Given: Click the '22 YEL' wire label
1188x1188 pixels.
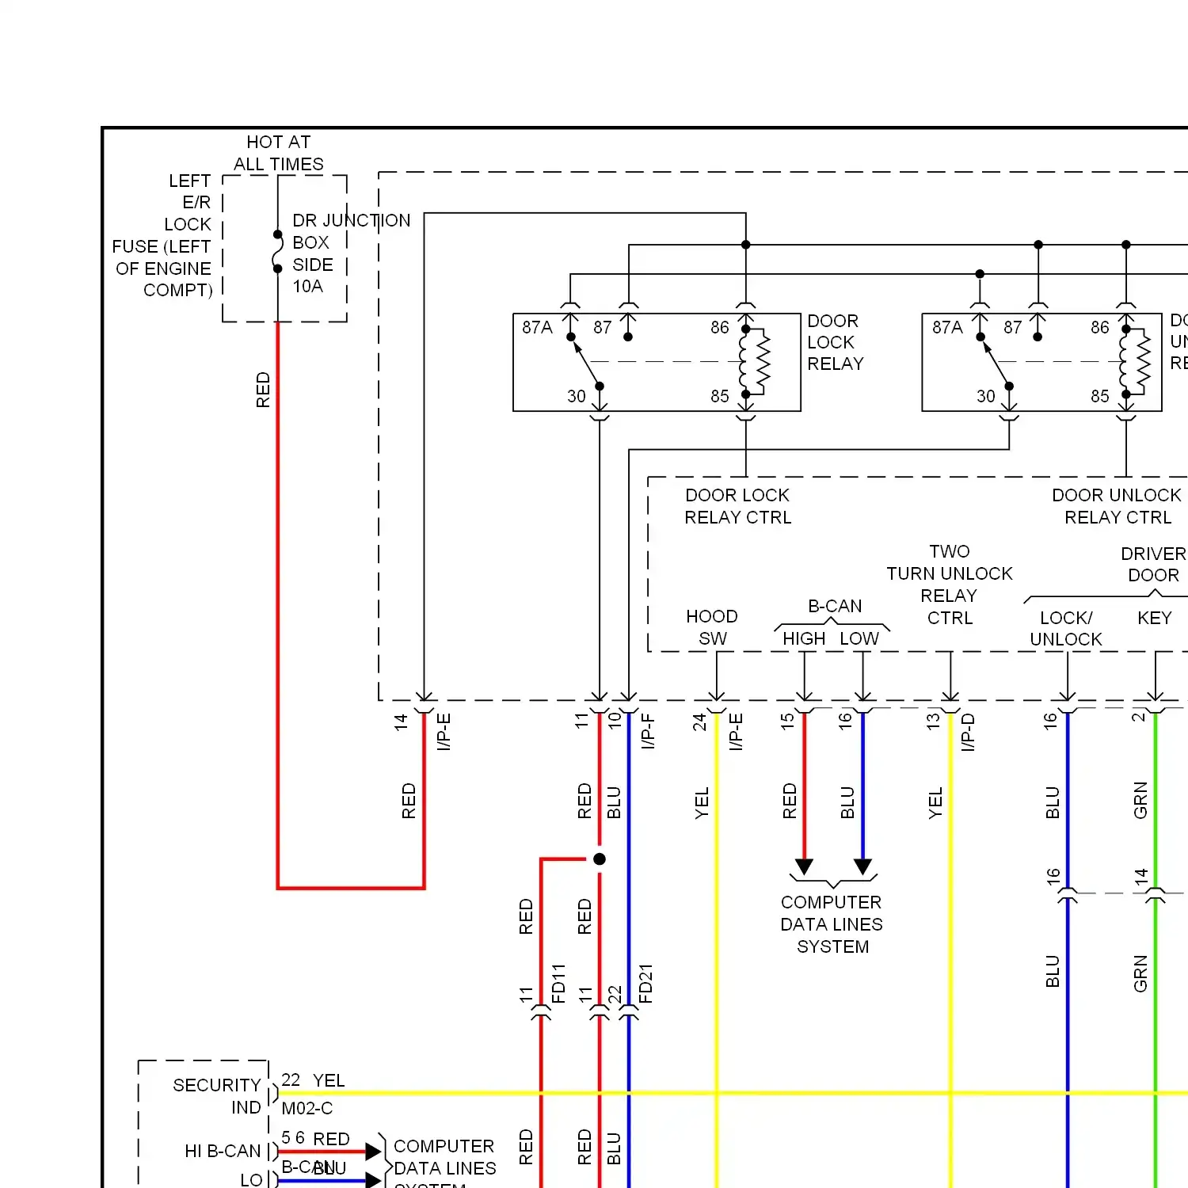Looking at the screenshot, I should pos(313,1080).
